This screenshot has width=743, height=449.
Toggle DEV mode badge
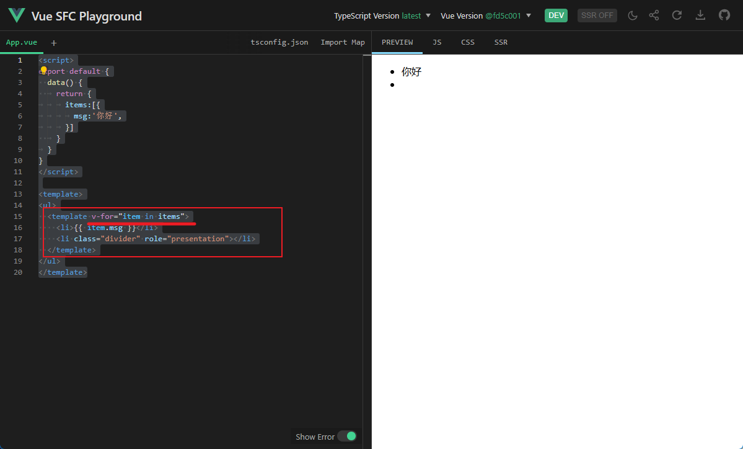click(556, 15)
